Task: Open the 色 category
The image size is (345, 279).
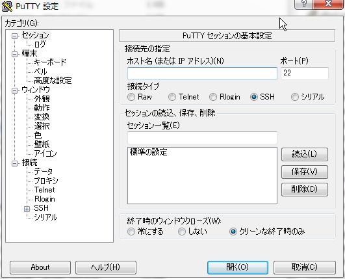Action: (x=38, y=135)
